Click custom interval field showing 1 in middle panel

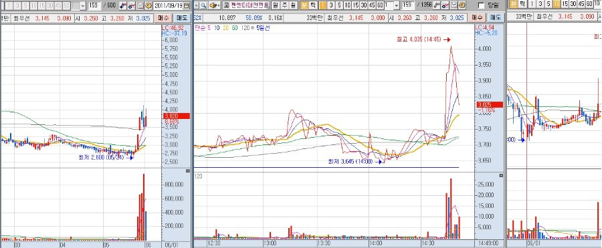pyautogui.click(x=389, y=5)
